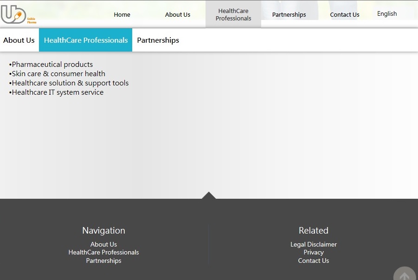Go to Partnerships in top navigation
418x280 pixels.
[x=289, y=15]
